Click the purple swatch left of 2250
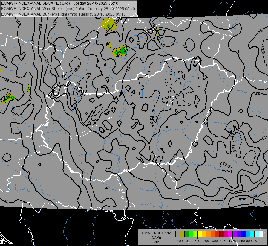Viewport: 268px width, 246px height. pyautogui.click(x=235, y=234)
